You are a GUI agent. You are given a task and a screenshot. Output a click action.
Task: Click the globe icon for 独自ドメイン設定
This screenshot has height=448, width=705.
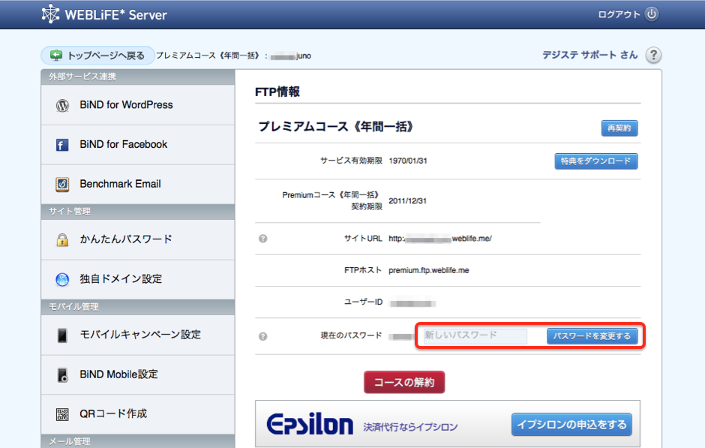63,279
